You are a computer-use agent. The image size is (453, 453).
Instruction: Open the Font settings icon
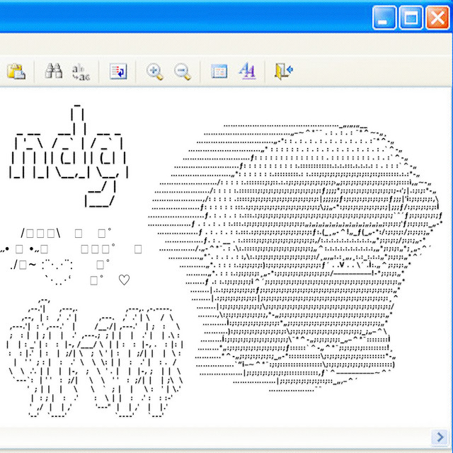[247, 71]
